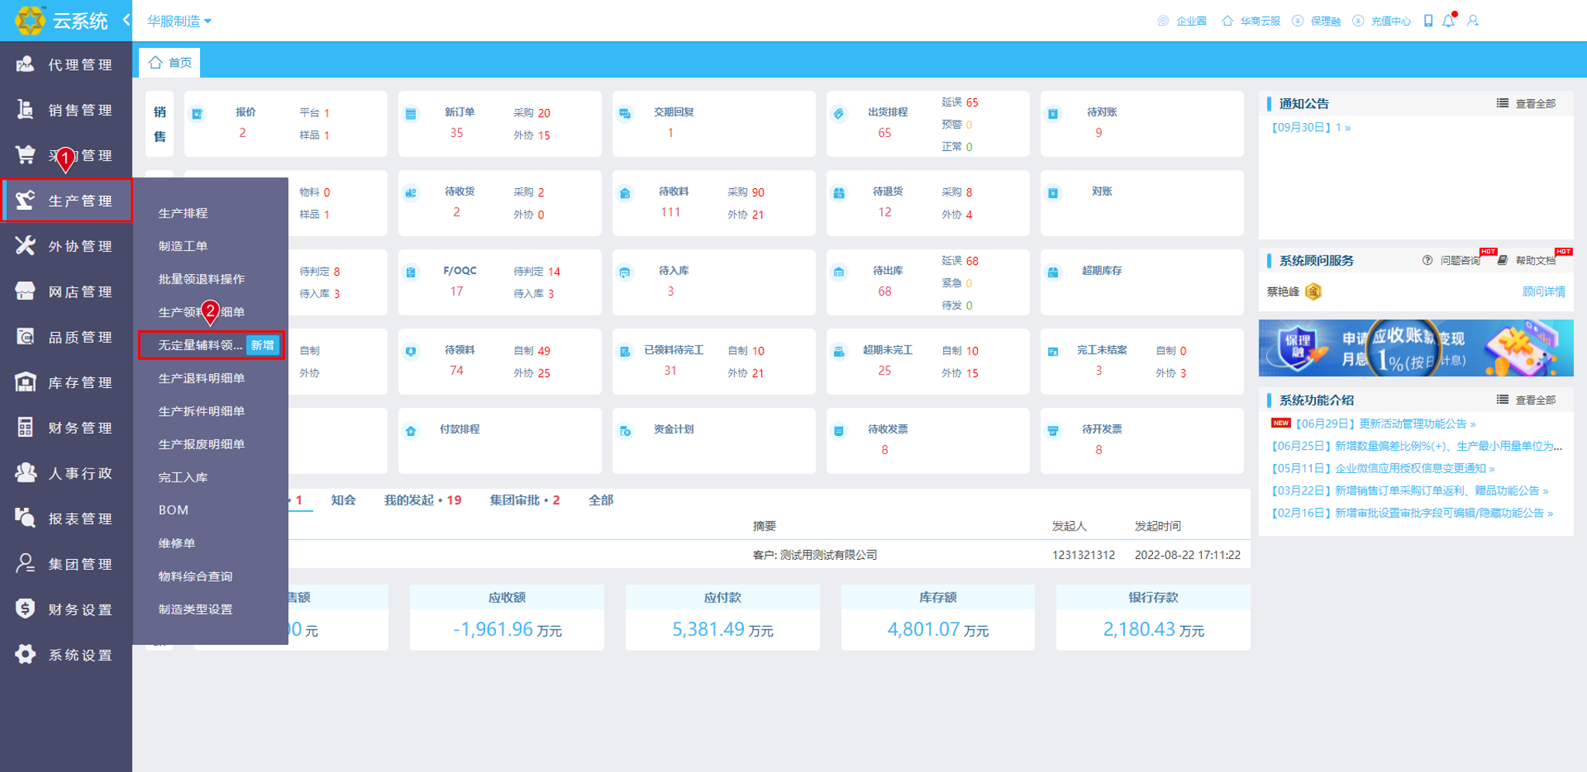Screen dimensions: 1587x772
Task: Click 查看全部 in 系统功能介绍 panel
Action: [1526, 400]
